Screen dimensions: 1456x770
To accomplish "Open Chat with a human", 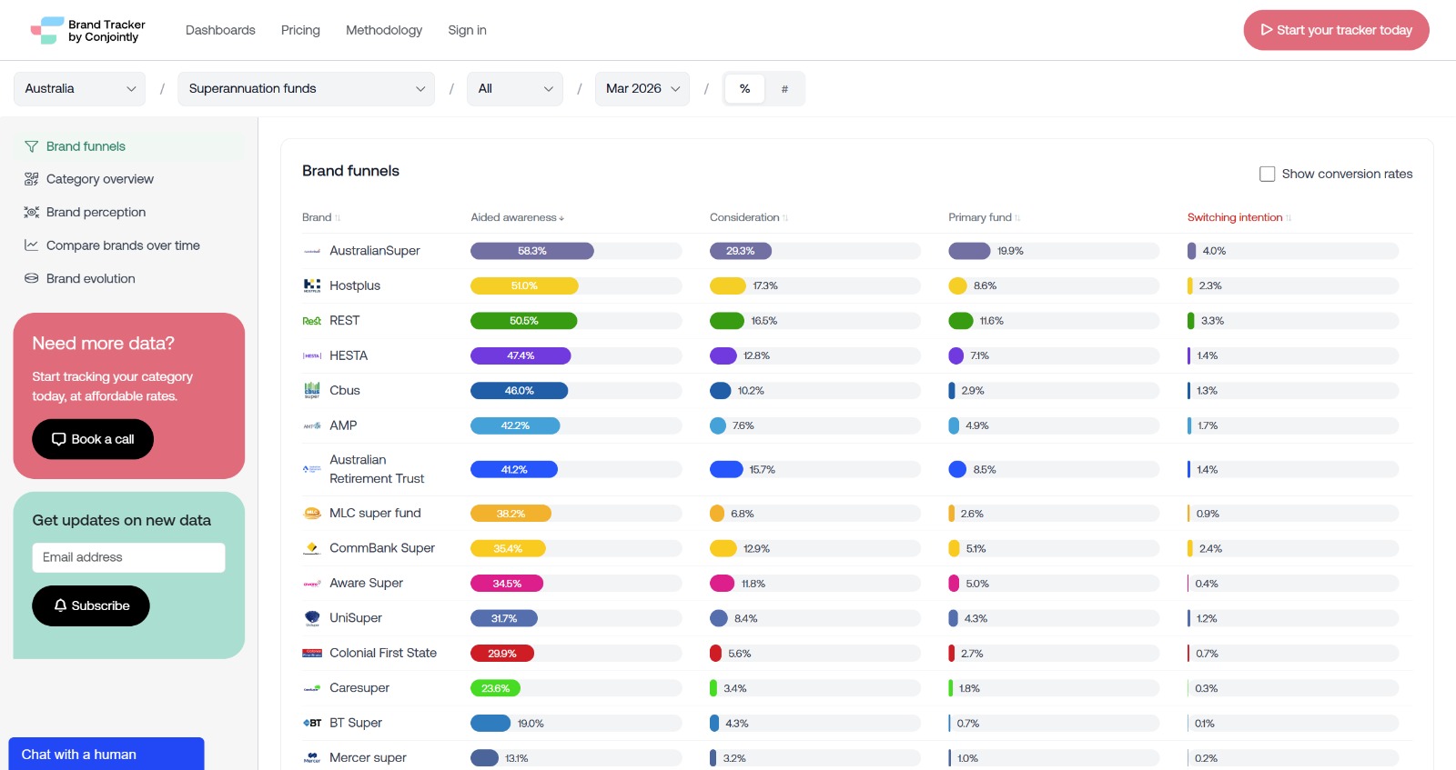I will point(106,755).
